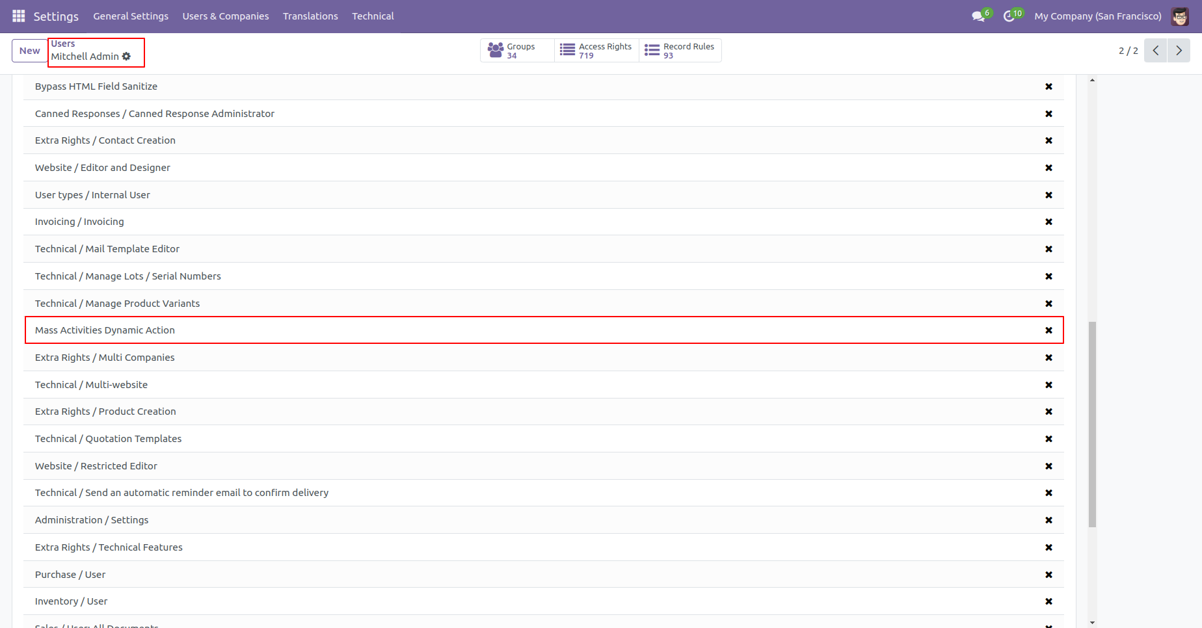This screenshot has height=628, width=1202.
Task: Remove the Bypass HTML Field Sanitize group
Action: tap(1048, 86)
